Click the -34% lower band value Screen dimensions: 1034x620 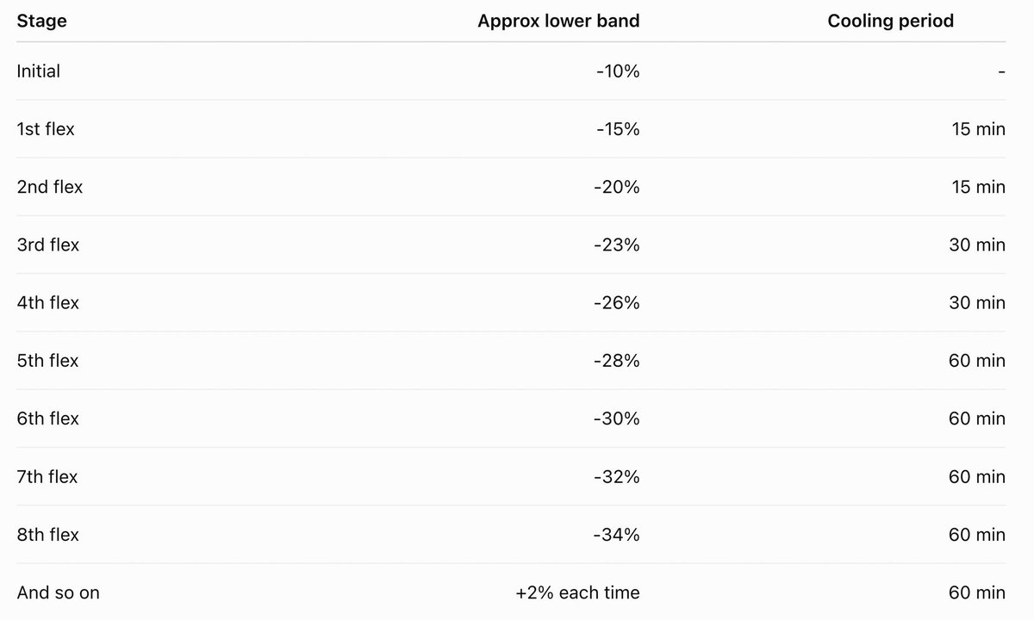click(x=617, y=535)
